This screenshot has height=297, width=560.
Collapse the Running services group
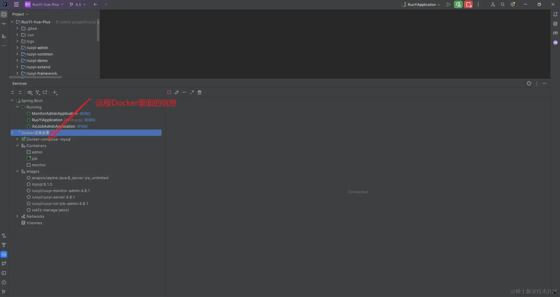18,107
